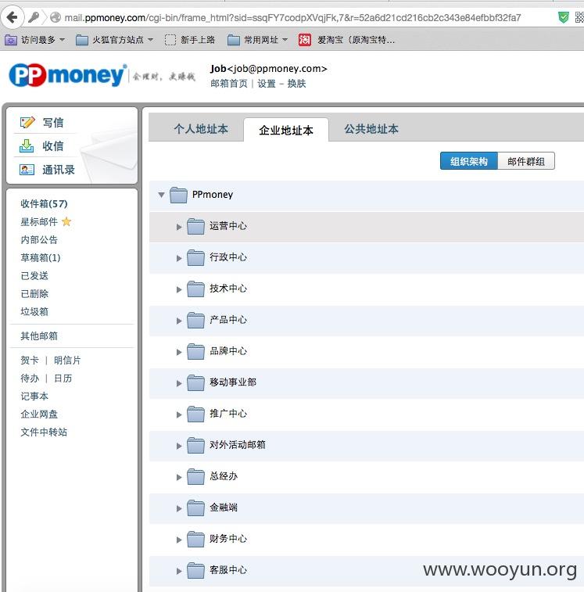Open the 已发送 folder
The width and height of the screenshot is (584, 592).
click(34, 276)
